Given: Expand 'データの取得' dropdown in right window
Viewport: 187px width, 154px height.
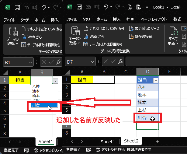Looking at the screenshot, I should pyautogui.click(x=74, y=43).
